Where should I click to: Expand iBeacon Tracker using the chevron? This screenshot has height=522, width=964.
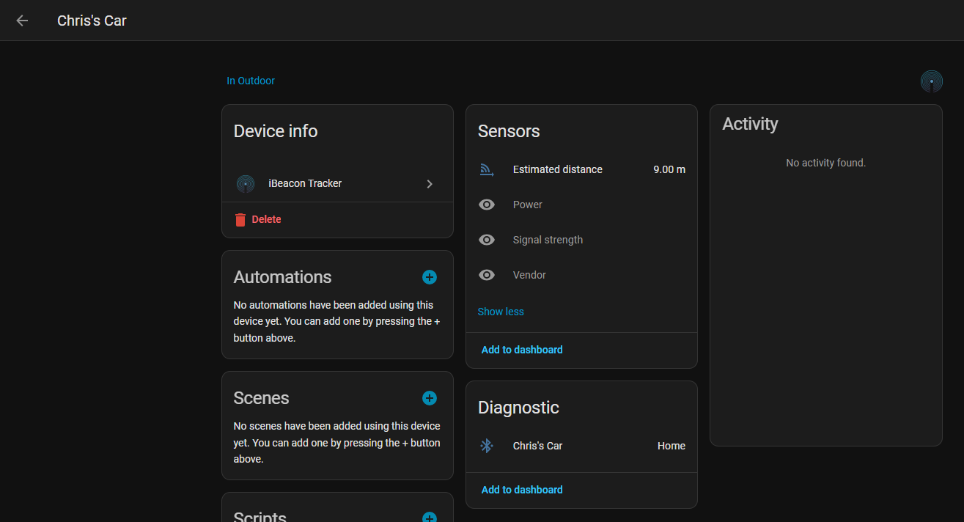coord(430,184)
